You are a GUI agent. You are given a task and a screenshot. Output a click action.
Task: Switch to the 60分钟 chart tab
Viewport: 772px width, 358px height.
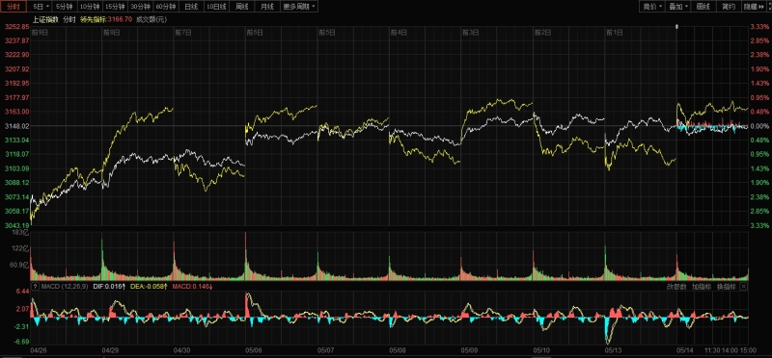pos(166,7)
